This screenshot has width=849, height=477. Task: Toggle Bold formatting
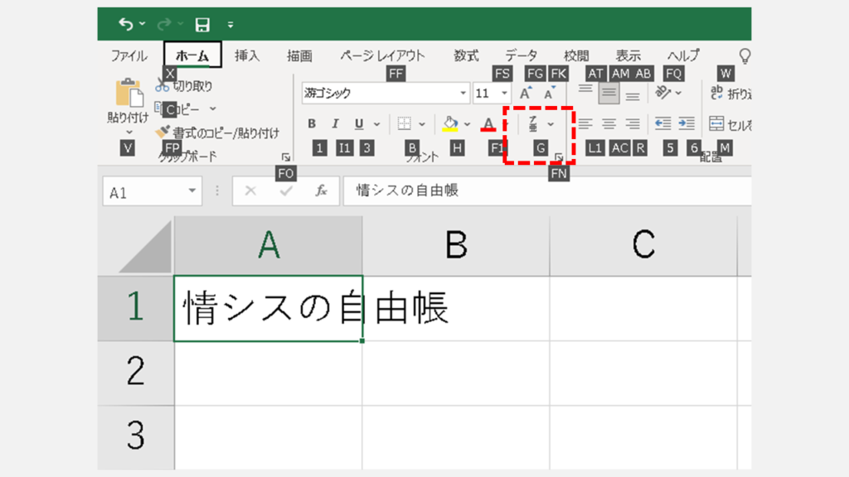(312, 124)
